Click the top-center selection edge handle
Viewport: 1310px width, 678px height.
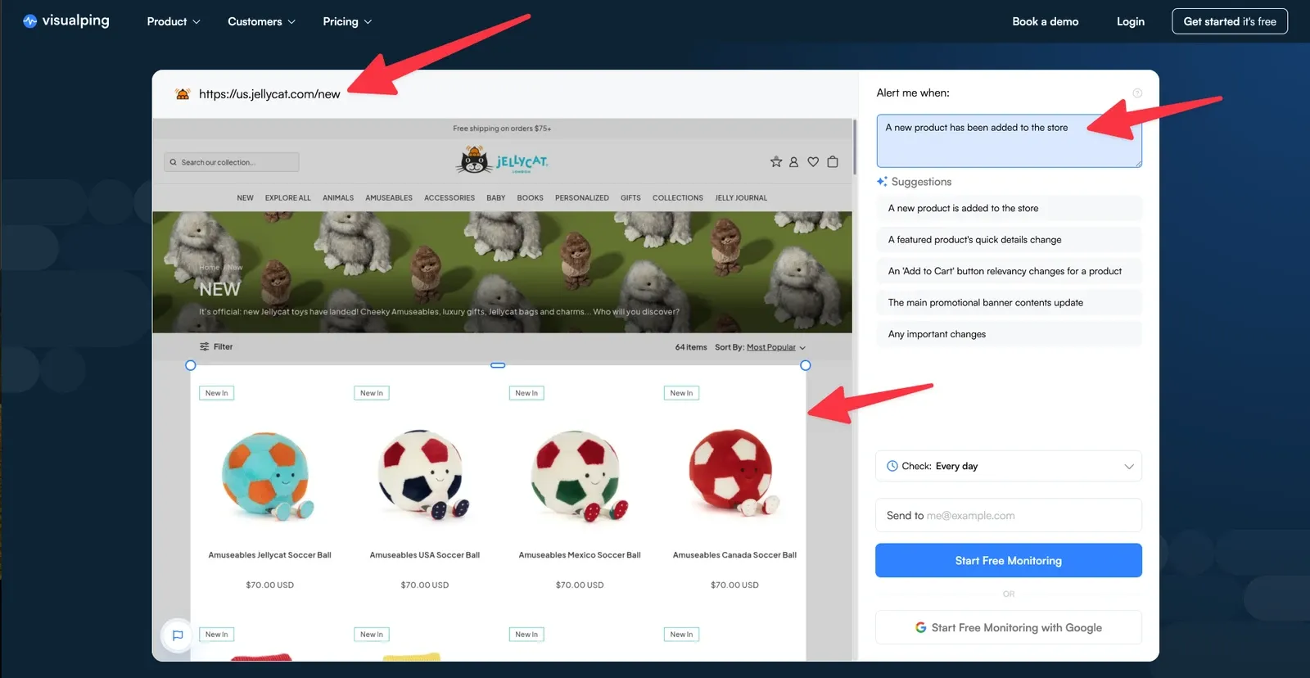pos(498,365)
